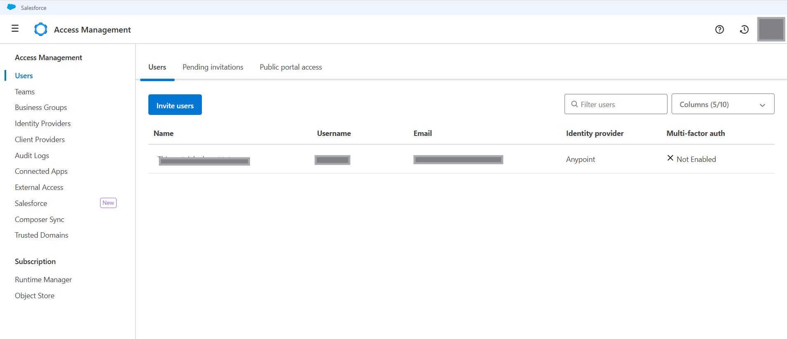Viewport: 787px width, 339px height.
Task: Select Users in the sidebar
Action: tap(24, 76)
